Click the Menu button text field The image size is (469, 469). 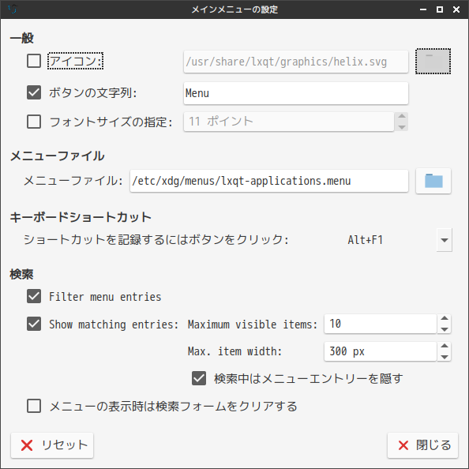pos(296,93)
